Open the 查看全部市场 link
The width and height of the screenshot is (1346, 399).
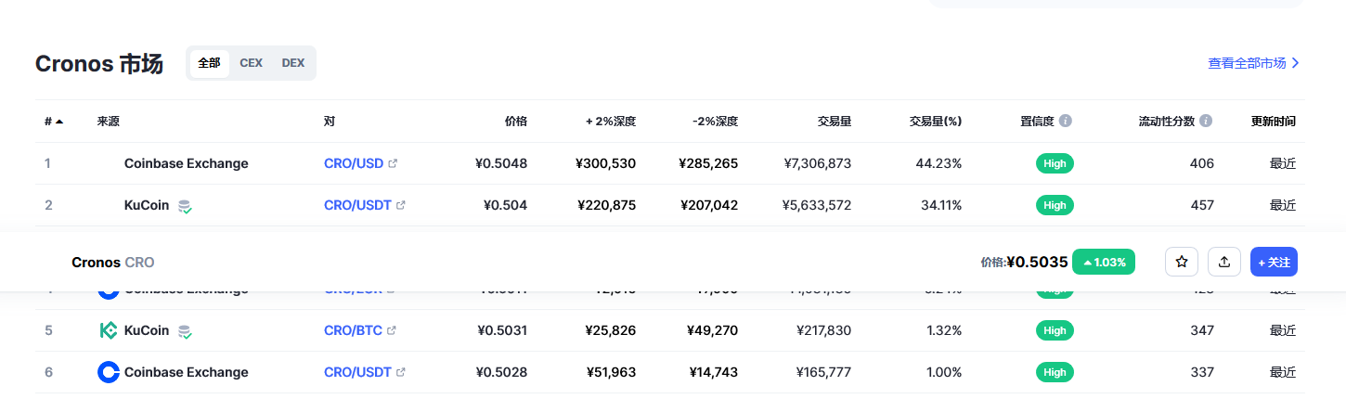[1253, 63]
